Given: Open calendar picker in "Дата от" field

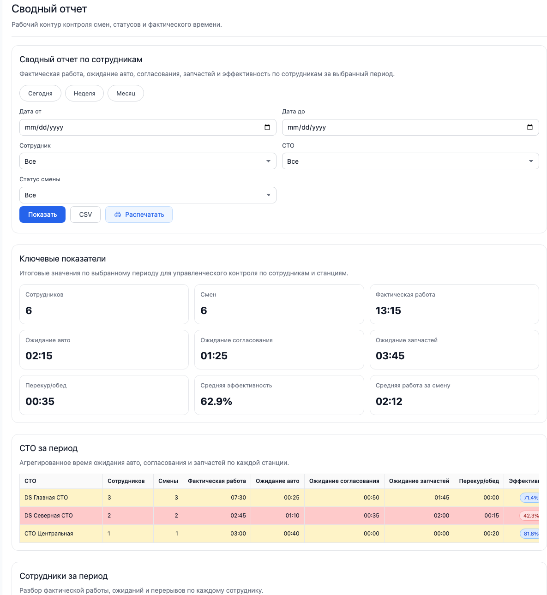Looking at the screenshot, I should (x=267, y=127).
